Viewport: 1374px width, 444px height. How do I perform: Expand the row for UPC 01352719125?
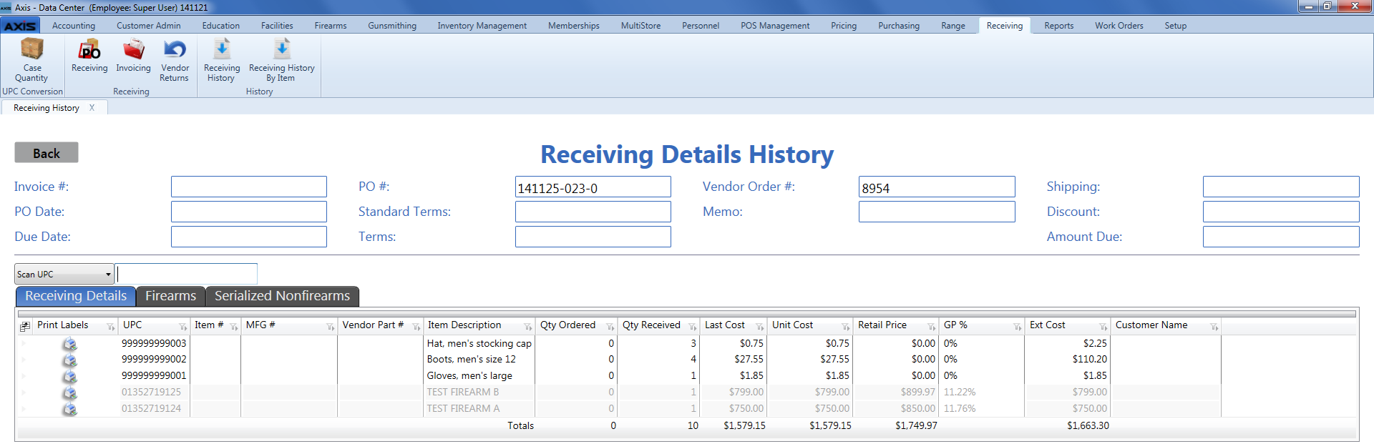(x=23, y=393)
